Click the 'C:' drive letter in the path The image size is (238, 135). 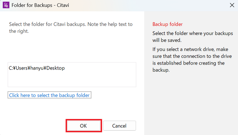coord(11,68)
